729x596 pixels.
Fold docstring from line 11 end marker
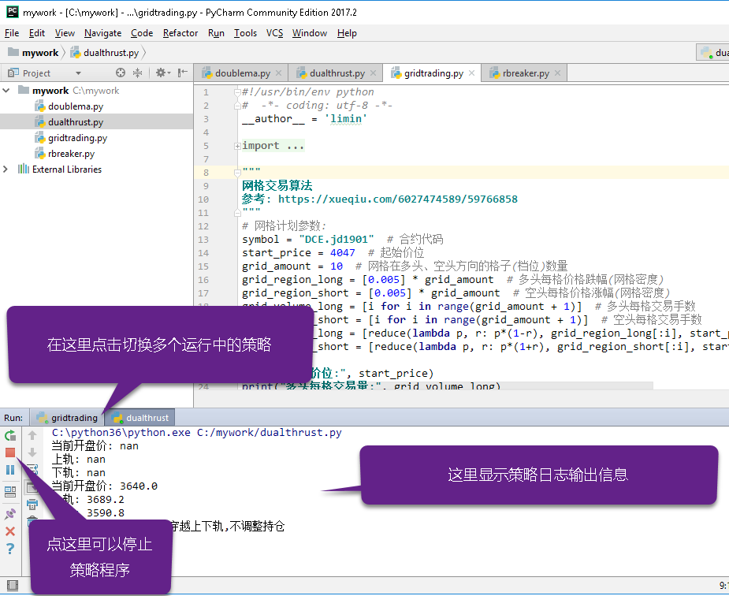tap(237, 212)
